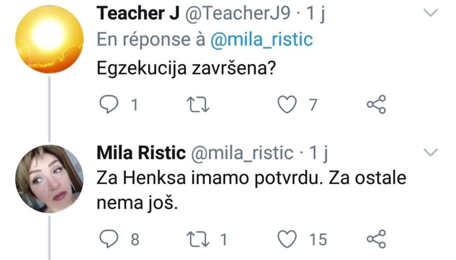The image size is (456, 260).
Task: Reply to Mila Ristic's tweet
Action: coord(109,239)
